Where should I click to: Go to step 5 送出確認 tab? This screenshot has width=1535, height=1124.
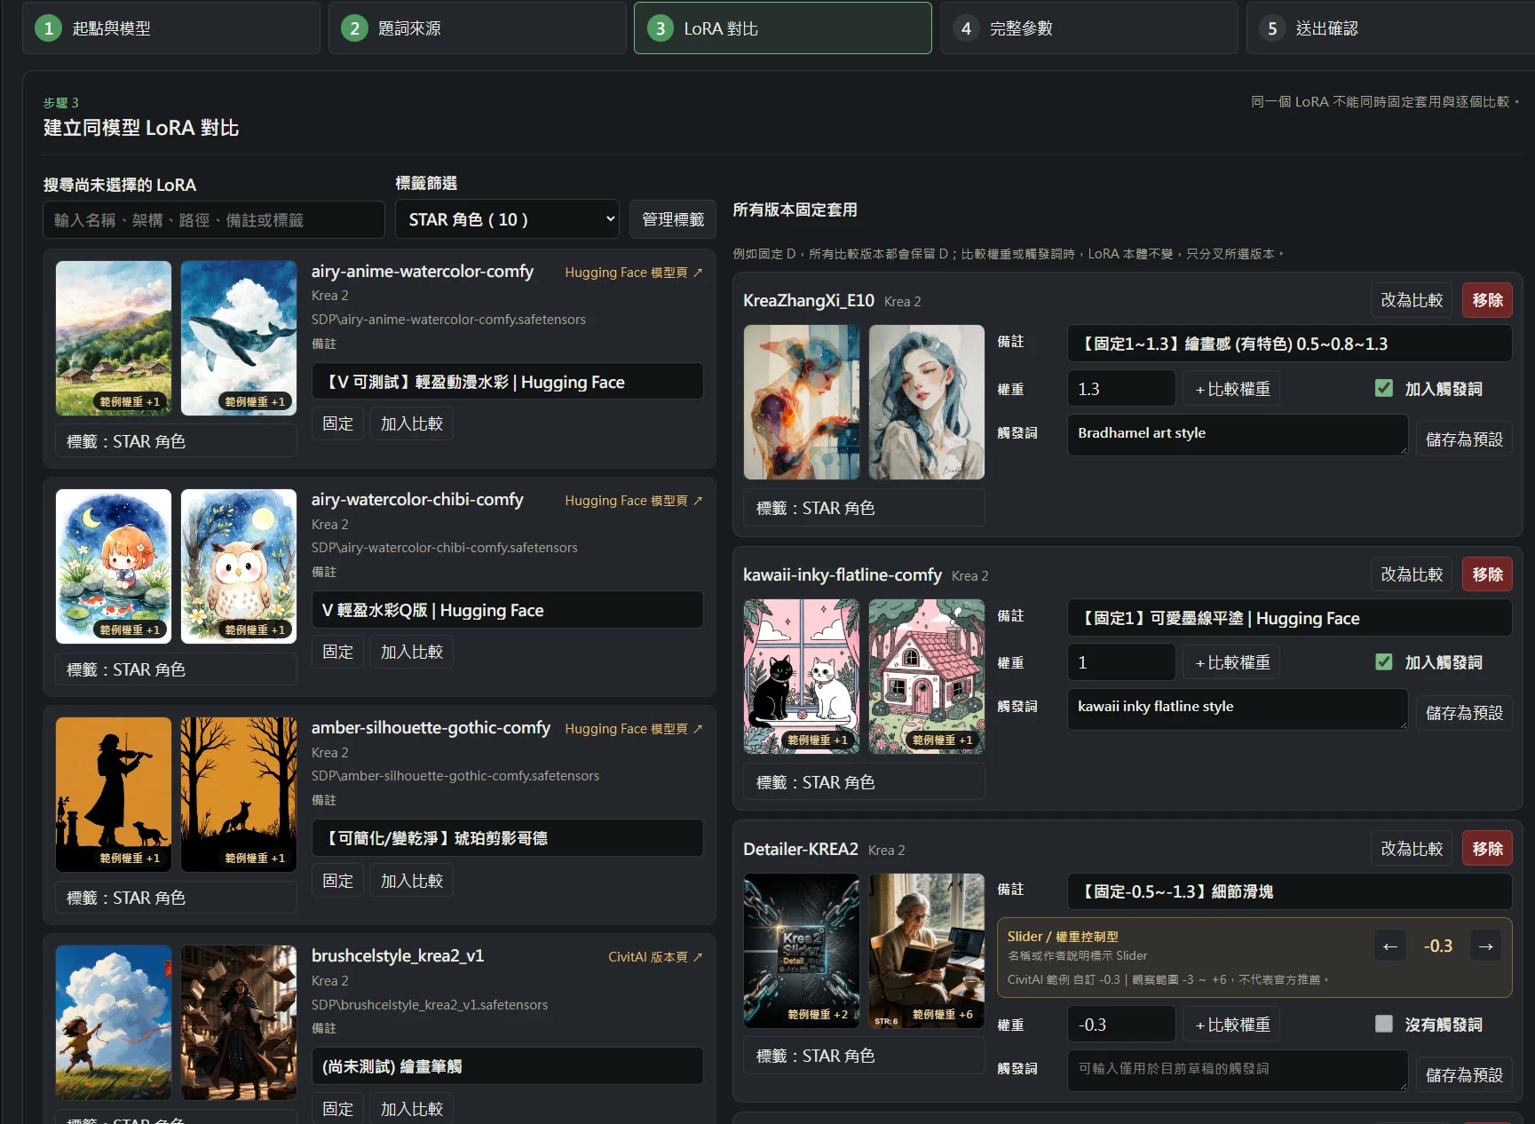click(1390, 28)
